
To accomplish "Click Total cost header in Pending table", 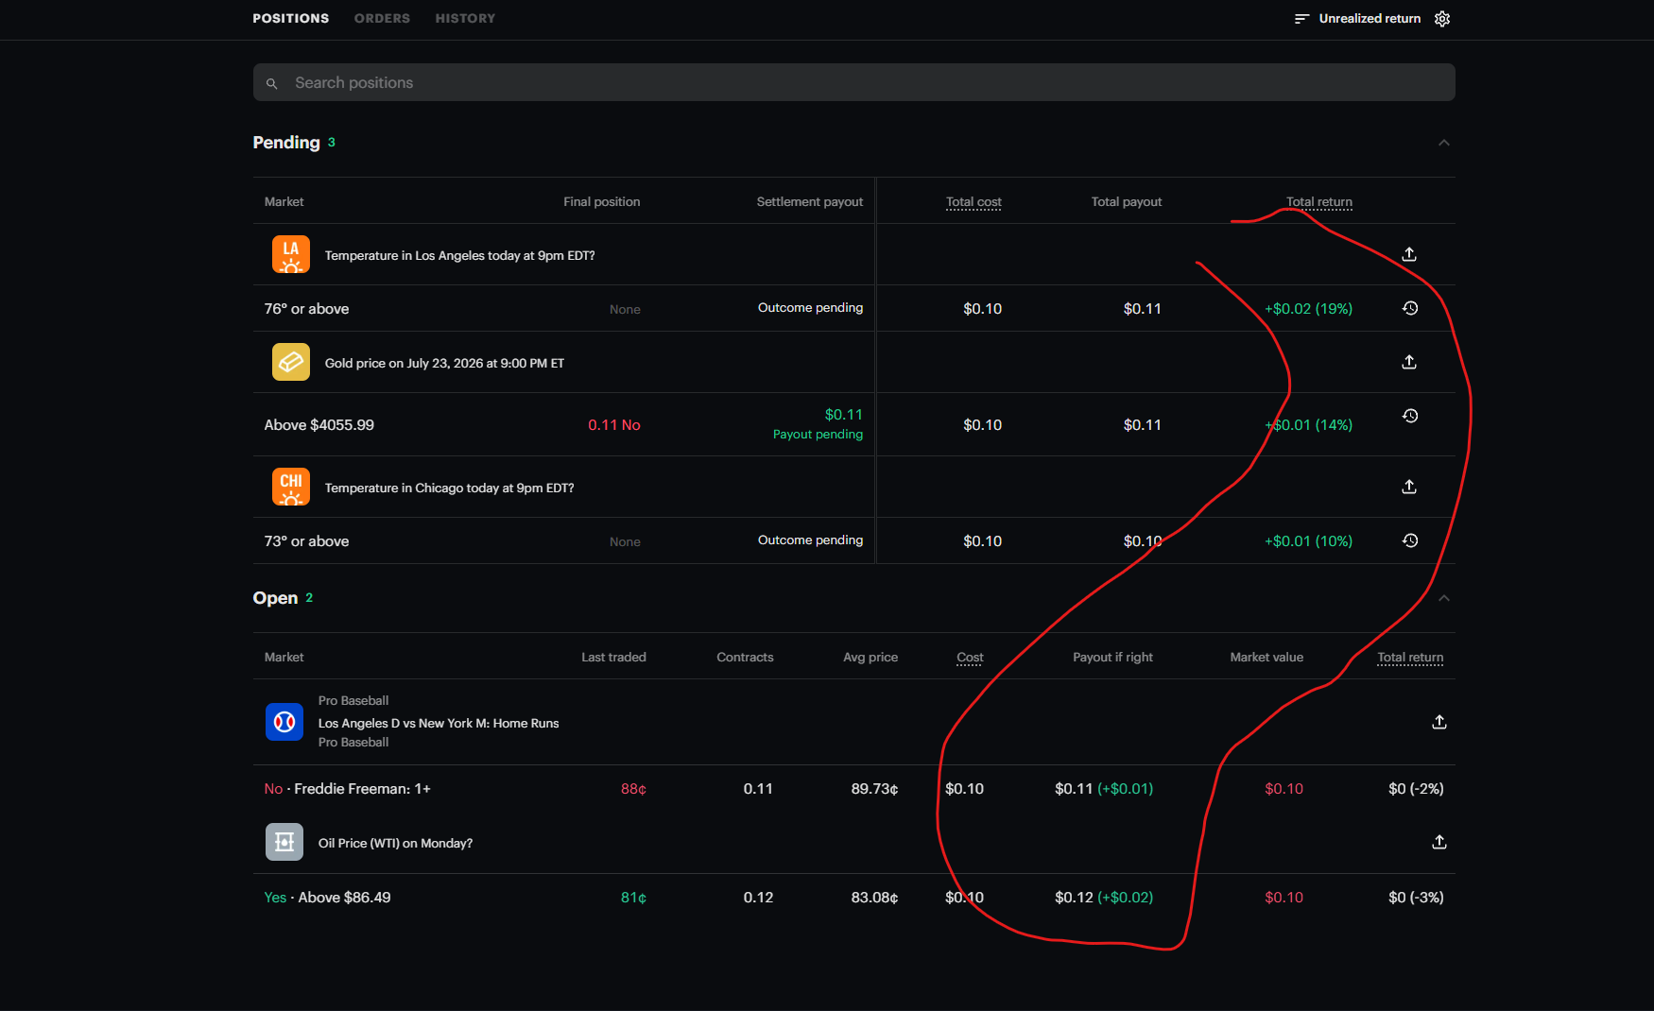I will click(x=973, y=202).
